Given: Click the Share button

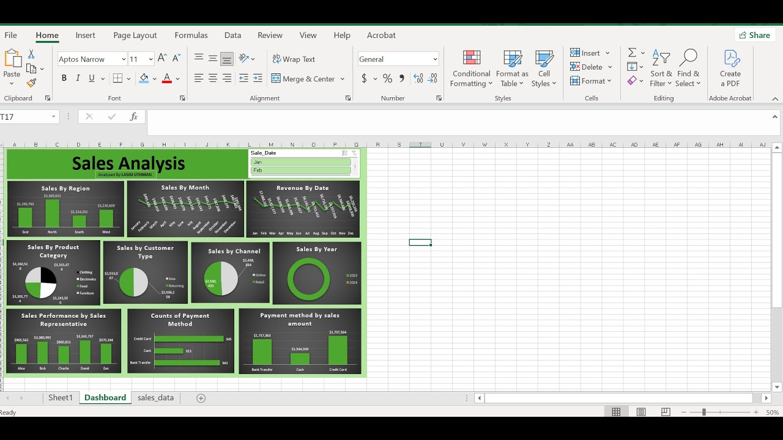Looking at the screenshot, I should tap(754, 35).
